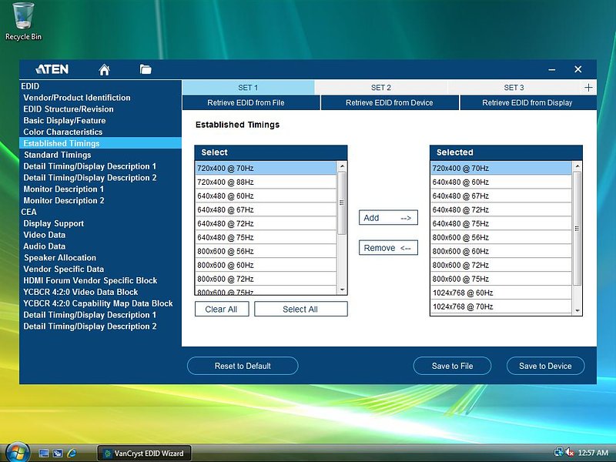Click the Home icon in title bar
Screen dimensions: 616x462
[105, 69]
